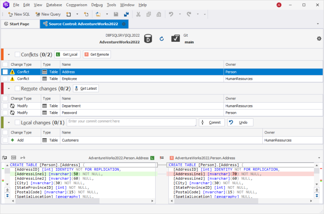Screen dimensions: 324x214
Task: Open the Database menu
Action: click(54, 5)
